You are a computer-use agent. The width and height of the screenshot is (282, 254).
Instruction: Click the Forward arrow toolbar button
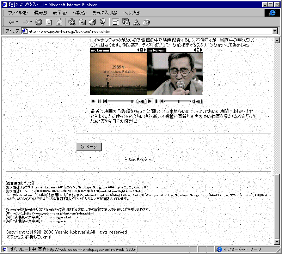[x=25, y=22]
